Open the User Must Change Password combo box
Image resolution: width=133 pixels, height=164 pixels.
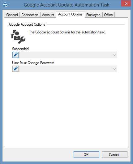coord(68,69)
